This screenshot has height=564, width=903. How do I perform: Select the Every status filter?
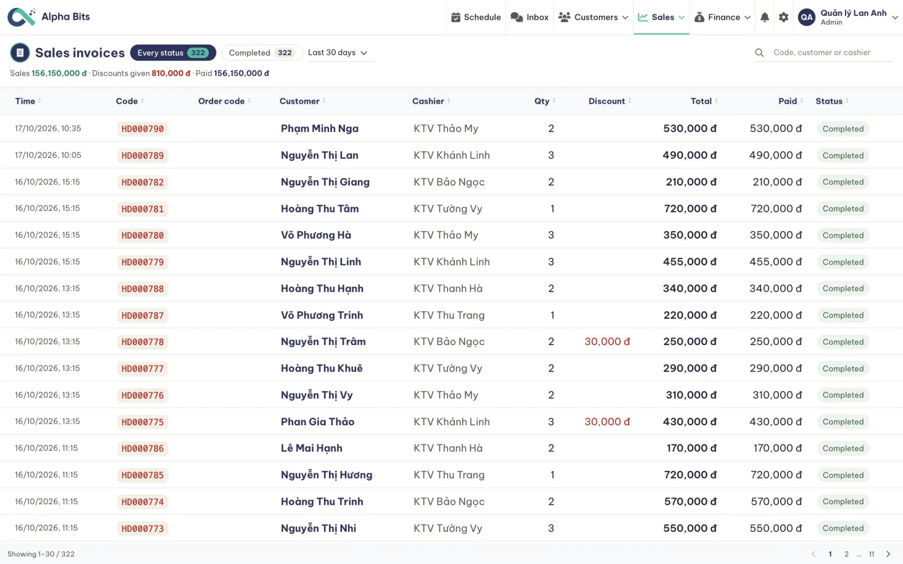tap(173, 52)
